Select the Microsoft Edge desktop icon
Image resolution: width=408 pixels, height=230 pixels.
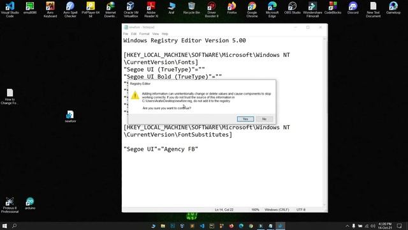(x=272, y=9)
